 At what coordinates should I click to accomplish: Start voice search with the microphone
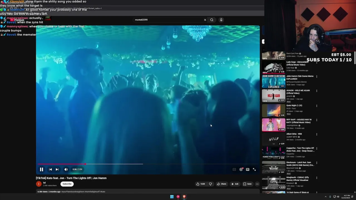tap(221, 20)
